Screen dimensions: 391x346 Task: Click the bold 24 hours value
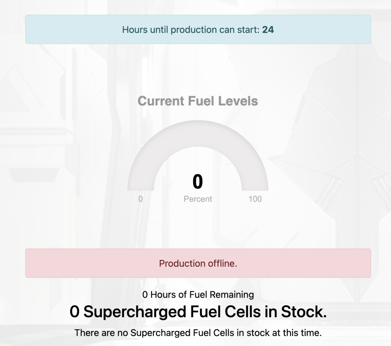tap(268, 30)
